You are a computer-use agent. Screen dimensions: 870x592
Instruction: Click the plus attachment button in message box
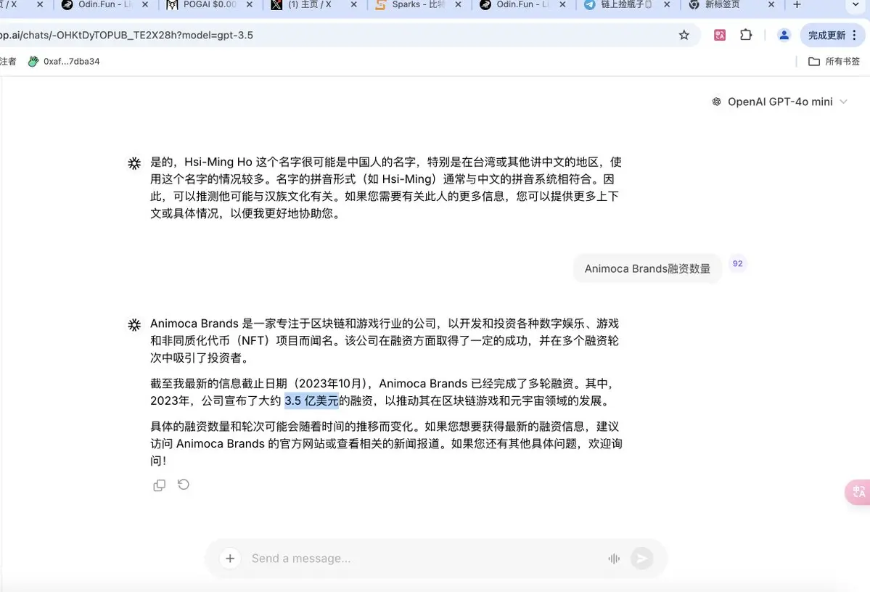point(230,558)
